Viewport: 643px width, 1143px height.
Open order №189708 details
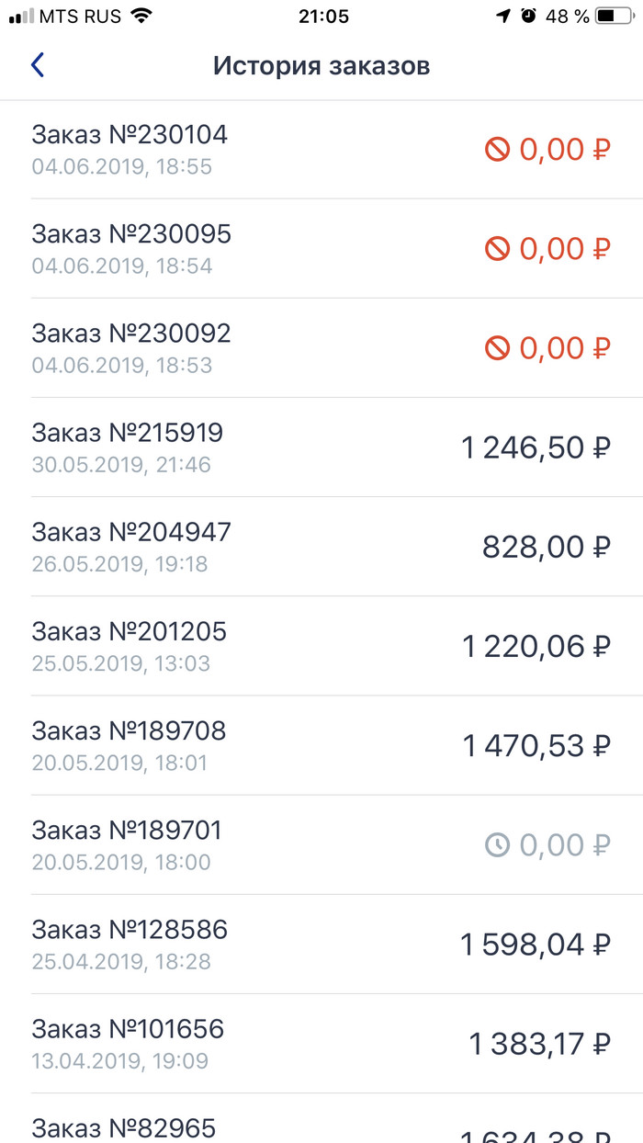click(x=321, y=745)
